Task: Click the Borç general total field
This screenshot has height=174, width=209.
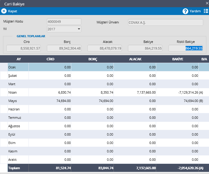Action: click(64, 48)
